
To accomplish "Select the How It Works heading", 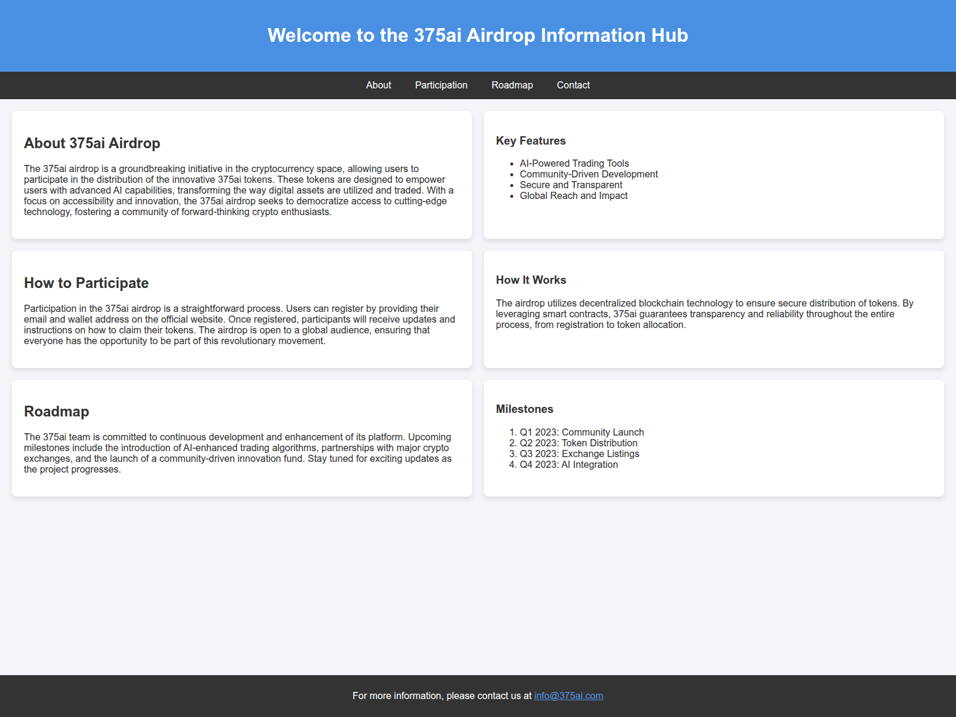I will tap(531, 280).
